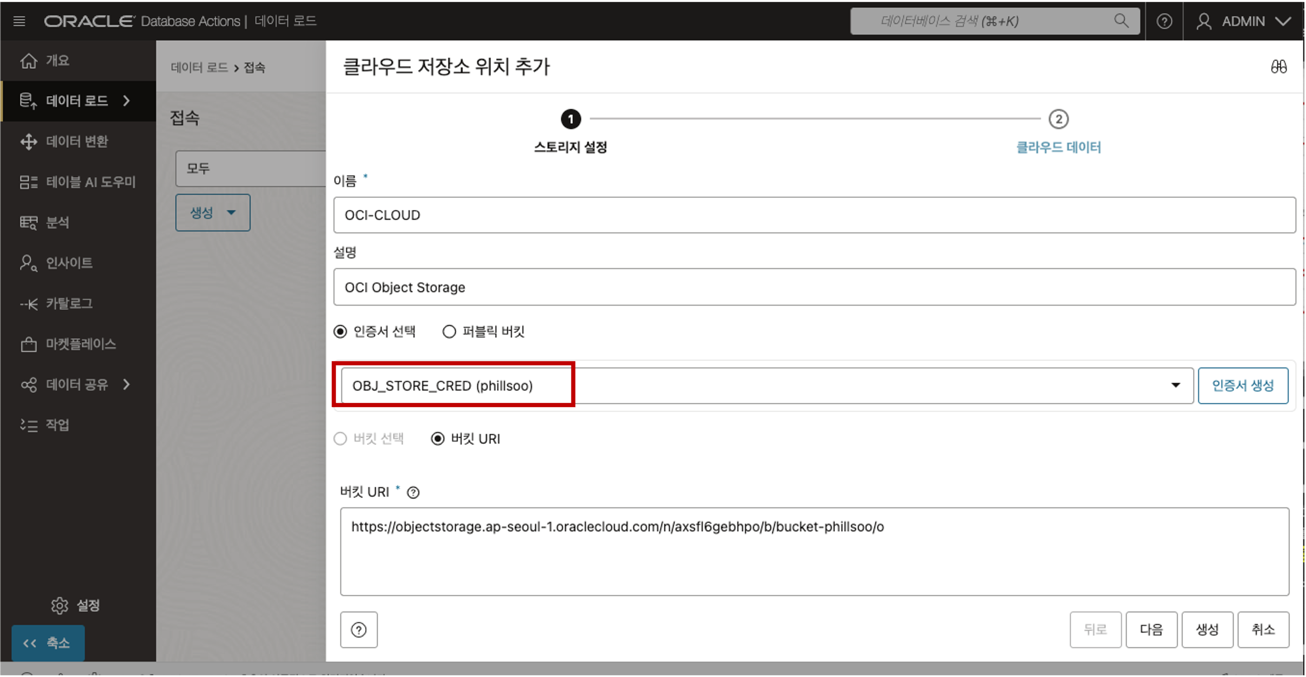This screenshot has height=677, width=1306.
Task: Click the 다음 button
Action: coord(1151,629)
